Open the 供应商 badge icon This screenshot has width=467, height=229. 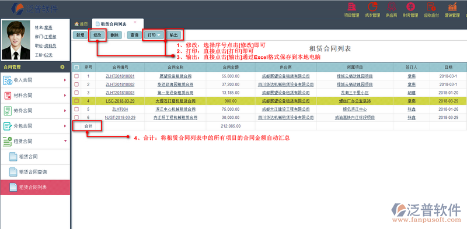pos(391,6)
